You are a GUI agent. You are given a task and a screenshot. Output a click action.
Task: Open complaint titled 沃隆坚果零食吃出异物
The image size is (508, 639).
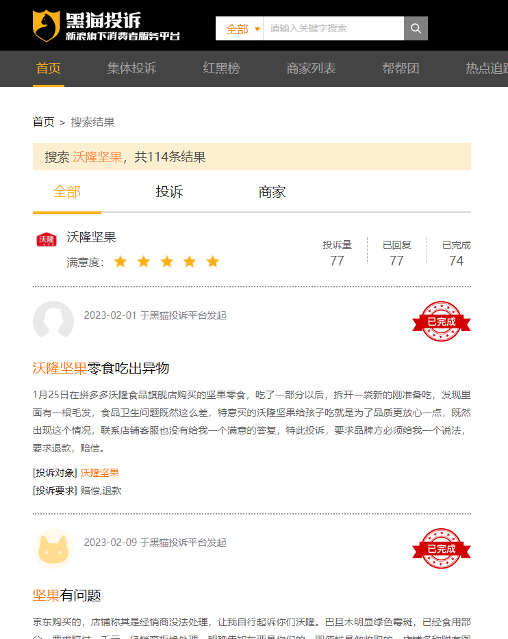[101, 369]
